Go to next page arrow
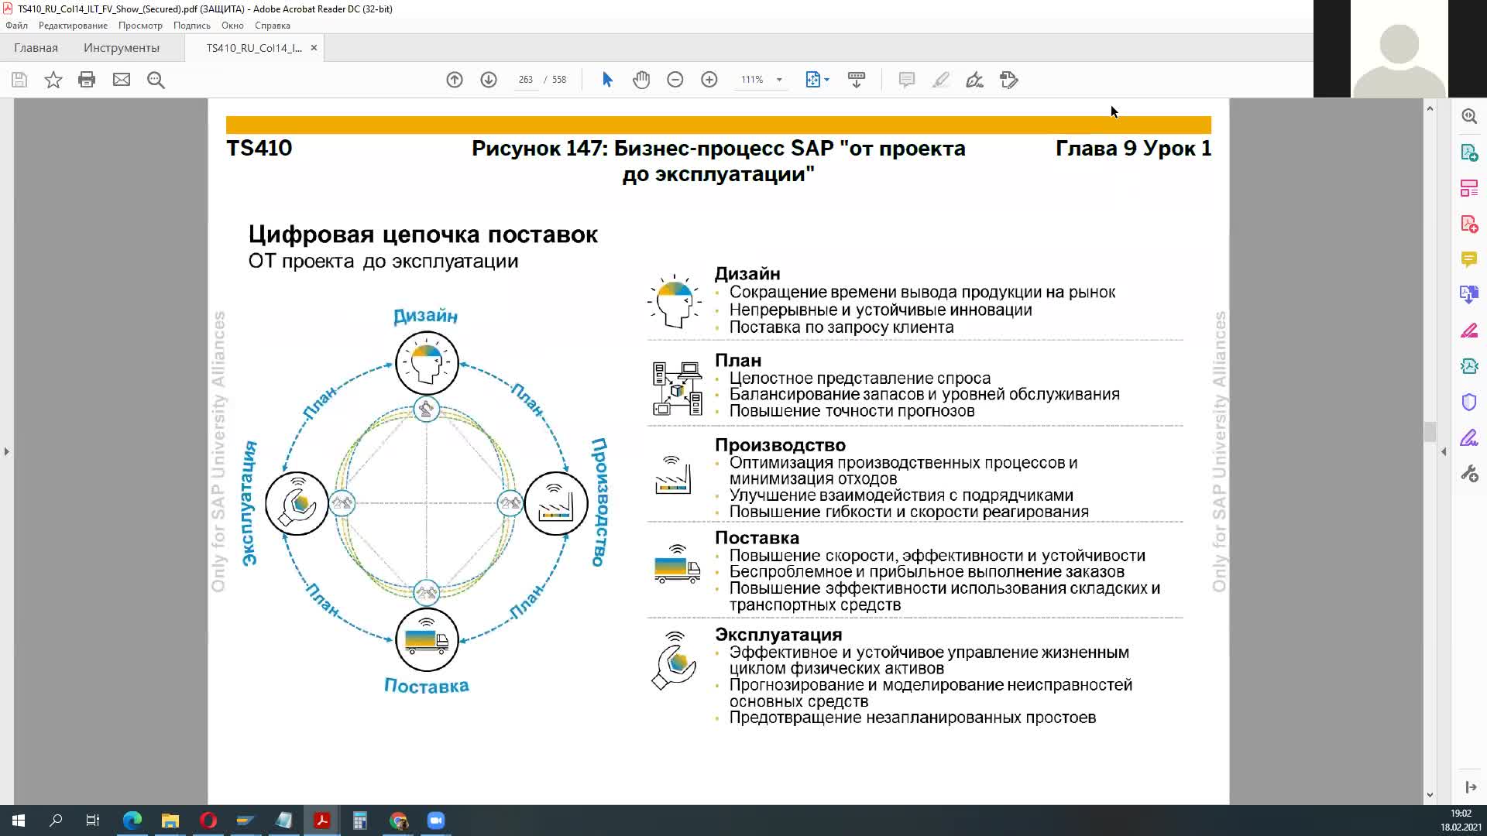The width and height of the screenshot is (1487, 836). click(x=489, y=80)
